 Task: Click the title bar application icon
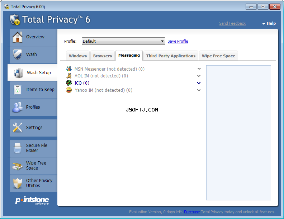click(x=6, y=7)
